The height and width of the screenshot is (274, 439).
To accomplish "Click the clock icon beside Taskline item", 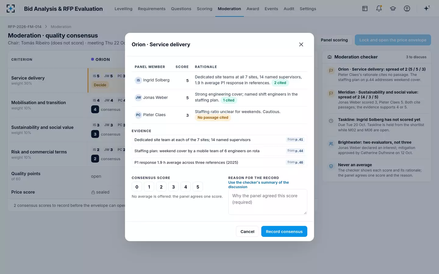I will [331, 121].
